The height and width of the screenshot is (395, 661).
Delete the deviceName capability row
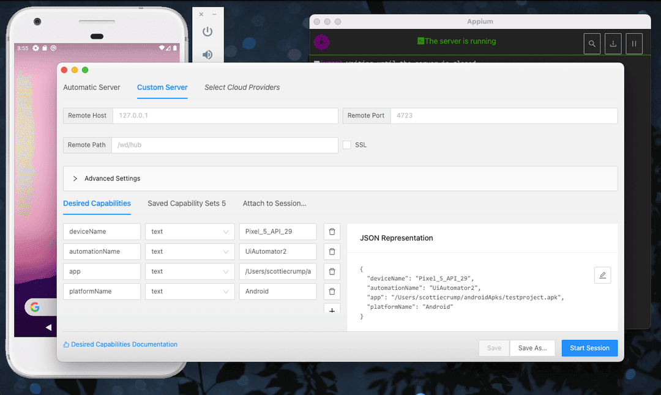[332, 232]
